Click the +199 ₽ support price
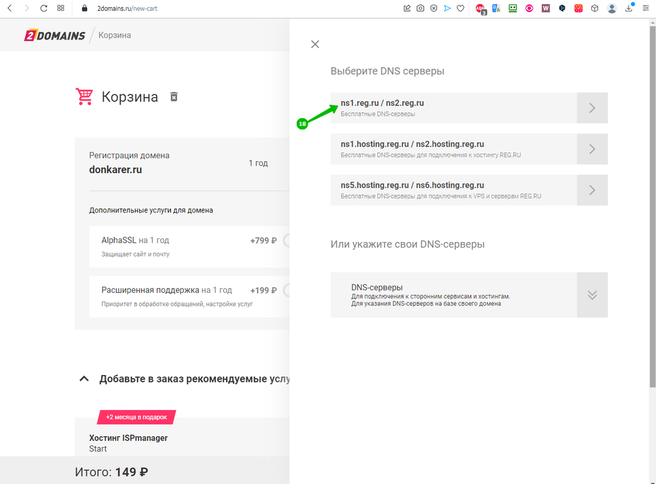Screen dimensions: 656x484 point(264,290)
